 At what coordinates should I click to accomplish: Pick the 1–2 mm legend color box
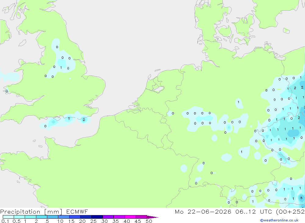(x=30, y=217)
